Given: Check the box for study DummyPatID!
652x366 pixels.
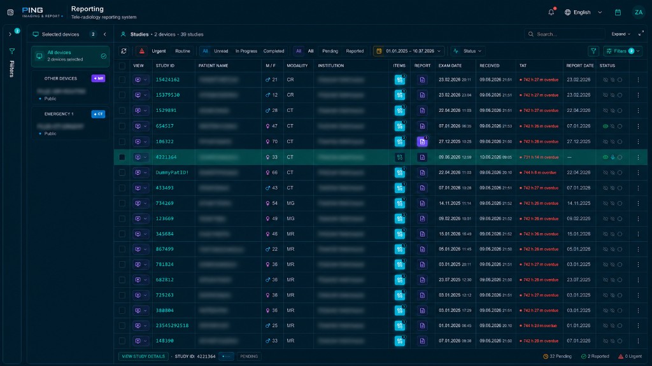Looking at the screenshot, I should pyautogui.click(x=122, y=172).
